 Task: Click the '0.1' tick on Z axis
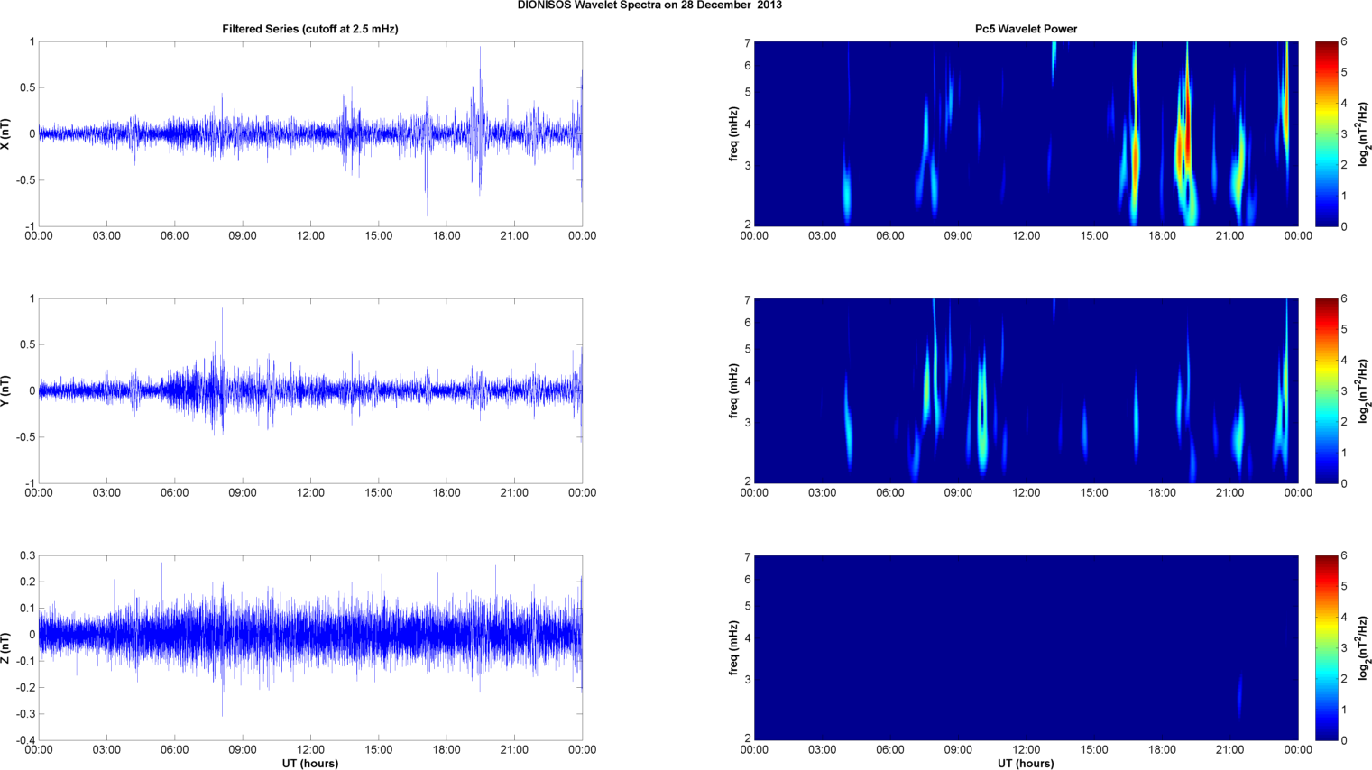pos(27,609)
